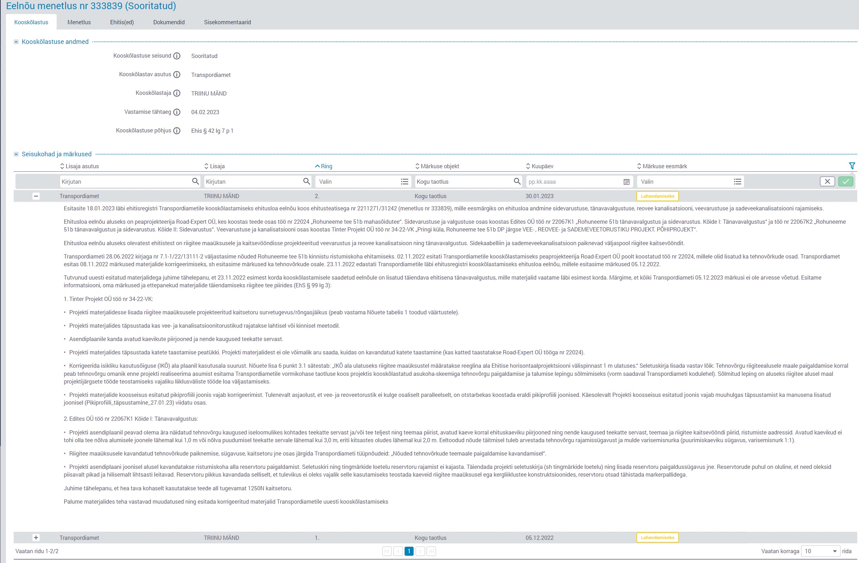Image resolution: width=859 pixels, height=563 pixels.
Task: Collapse the 30.01.2023 comment row
Action: 36,196
